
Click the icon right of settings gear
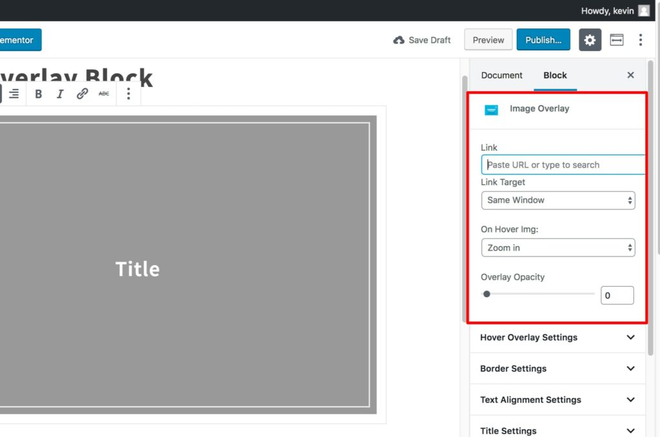pyautogui.click(x=617, y=40)
